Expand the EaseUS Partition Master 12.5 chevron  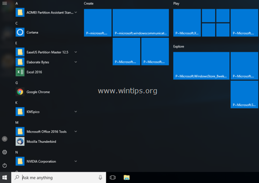(76, 52)
